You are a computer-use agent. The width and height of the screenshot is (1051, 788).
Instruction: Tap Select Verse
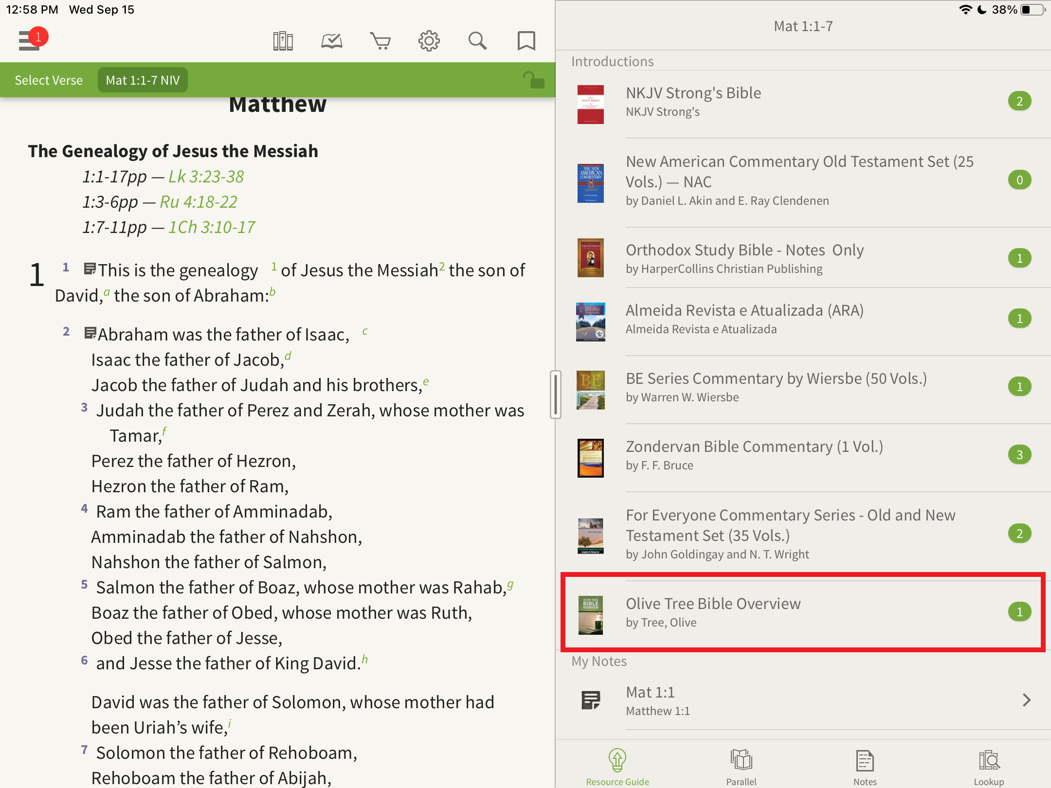[49, 80]
